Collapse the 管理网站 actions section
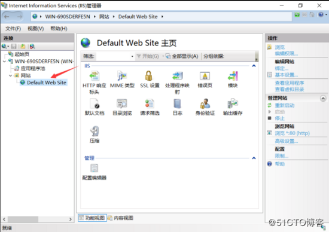Viewport: 329px width, 232px height. 323,98
